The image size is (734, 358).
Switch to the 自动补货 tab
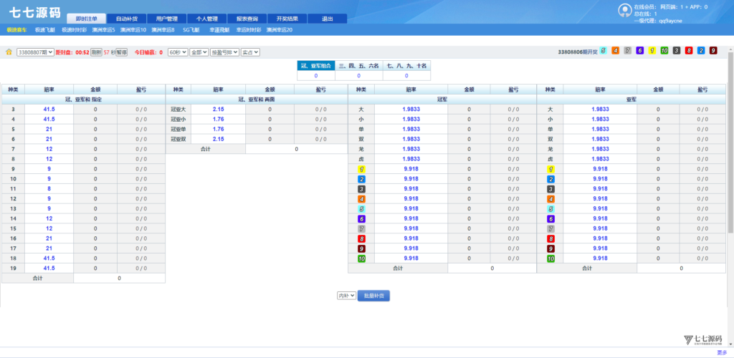coord(127,19)
